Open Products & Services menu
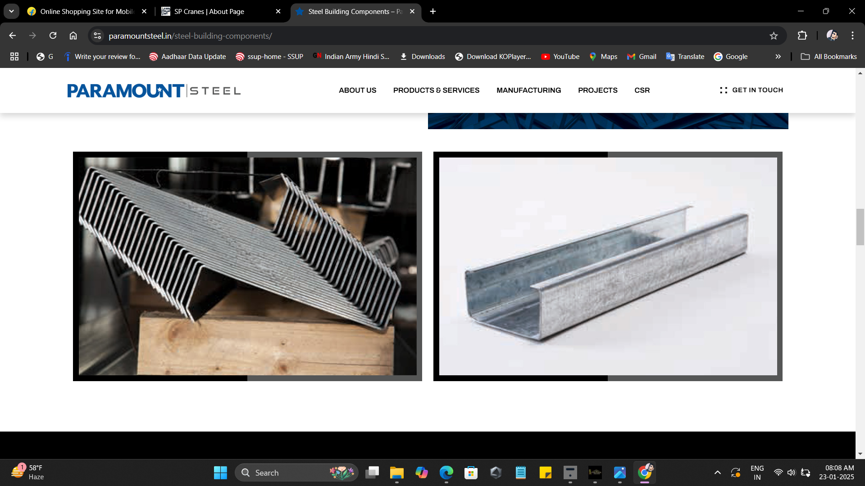Image resolution: width=865 pixels, height=486 pixels. [x=436, y=90]
